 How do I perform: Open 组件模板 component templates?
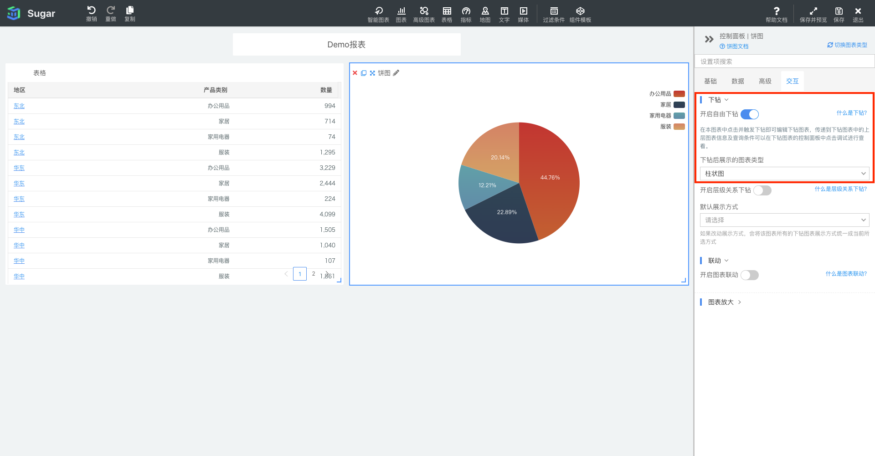point(580,11)
